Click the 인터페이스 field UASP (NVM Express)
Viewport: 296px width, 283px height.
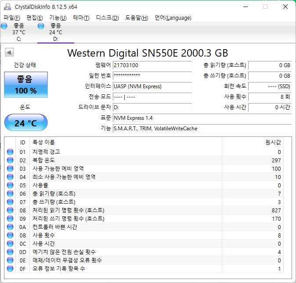click(x=152, y=86)
